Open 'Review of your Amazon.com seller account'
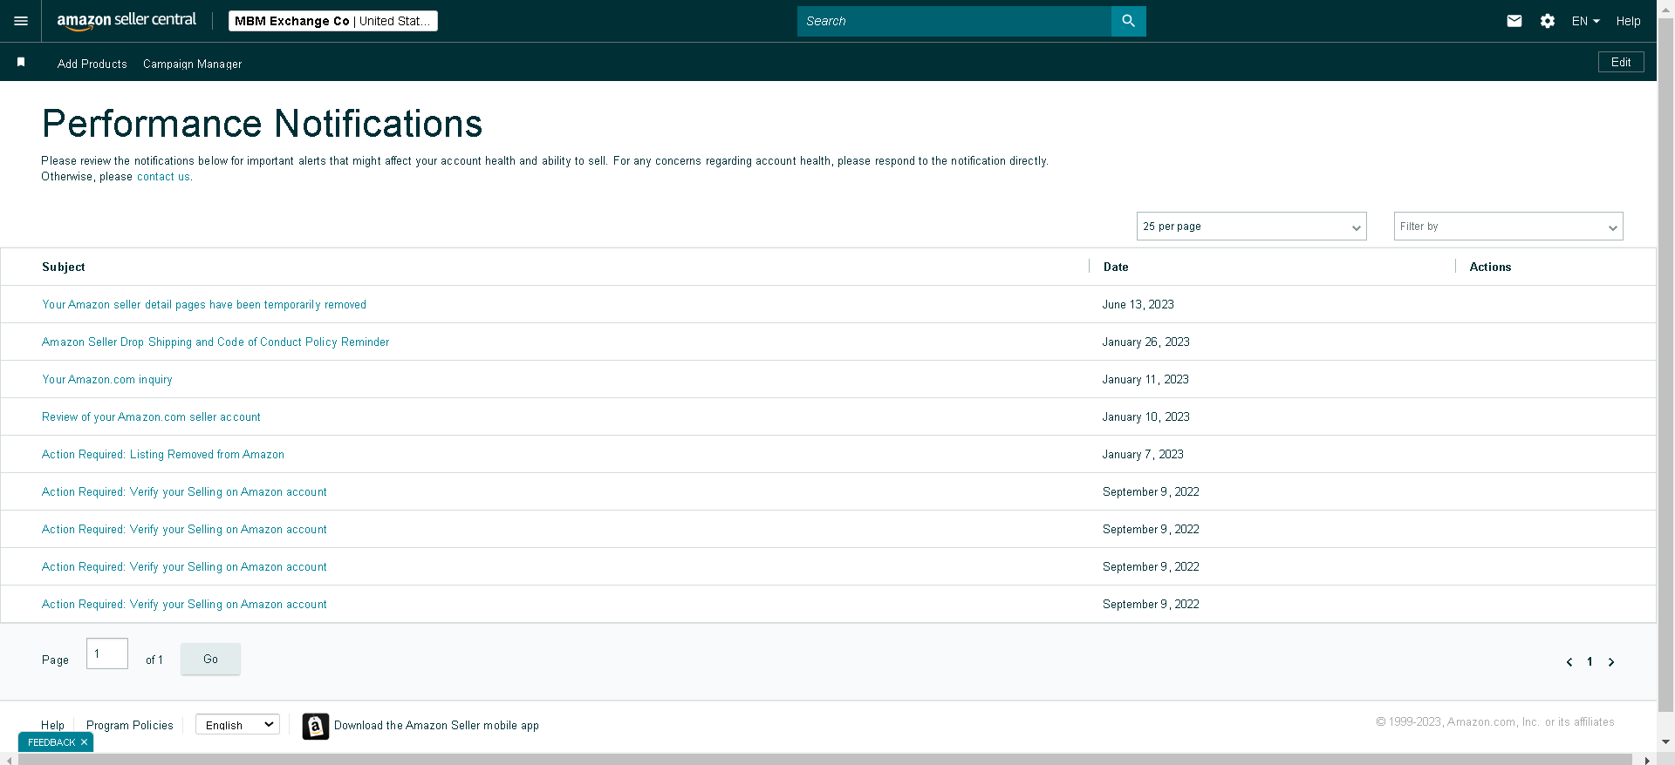 pos(151,417)
